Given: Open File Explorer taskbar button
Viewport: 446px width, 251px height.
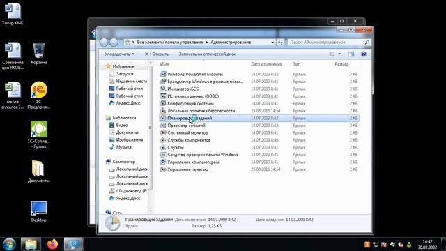Looking at the screenshot, I should [31, 244].
